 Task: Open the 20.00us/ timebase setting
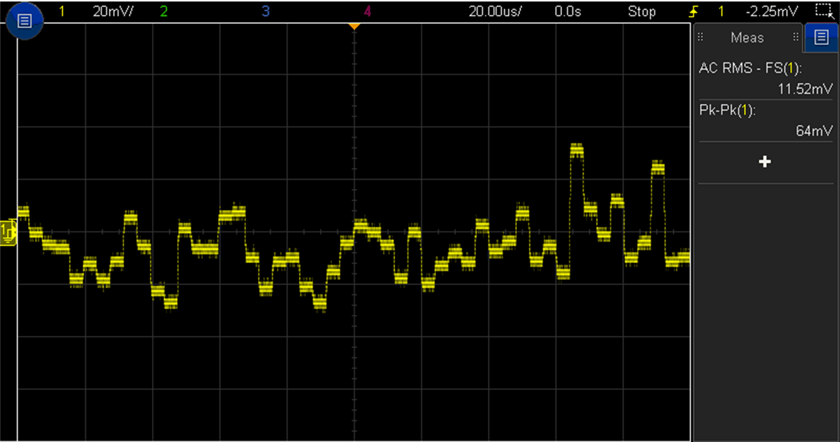(494, 11)
